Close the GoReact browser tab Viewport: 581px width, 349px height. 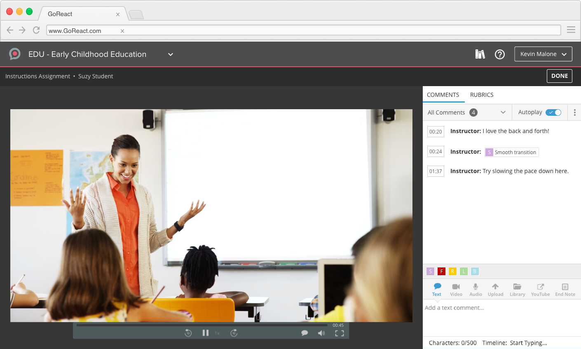(x=118, y=14)
